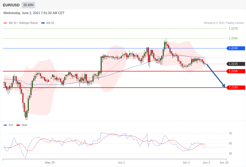The width and height of the screenshot is (246, 167).
Task: Select the red 1.2205 support price tag
Action: [236, 71]
